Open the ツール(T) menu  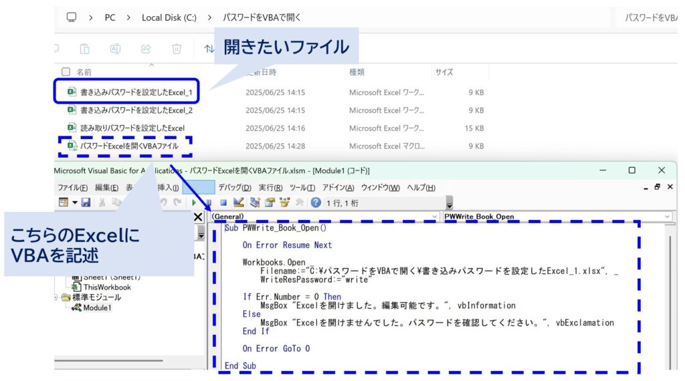pyautogui.click(x=302, y=188)
